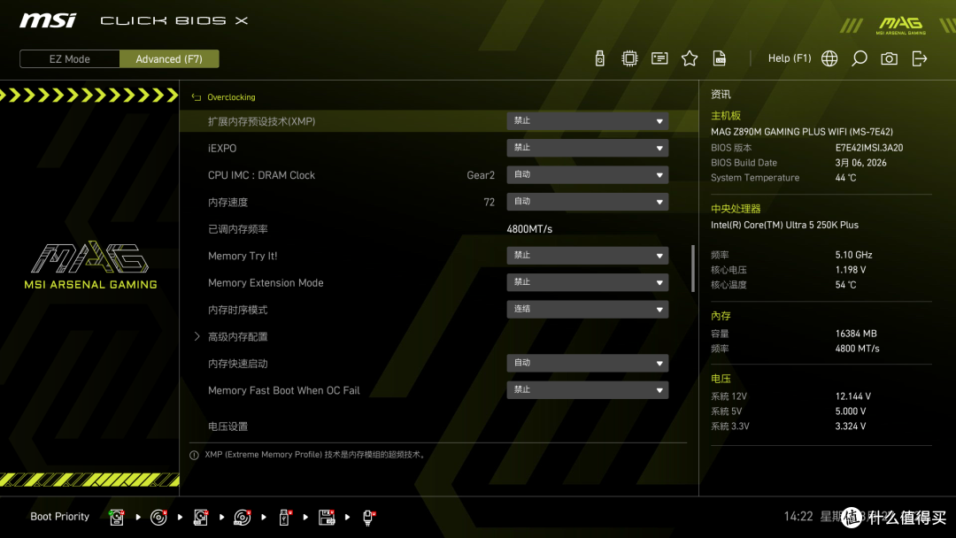The width and height of the screenshot is (956, 538).
Task: Click the 主机板 heading in info panel
Action: (x=726, y=116)
